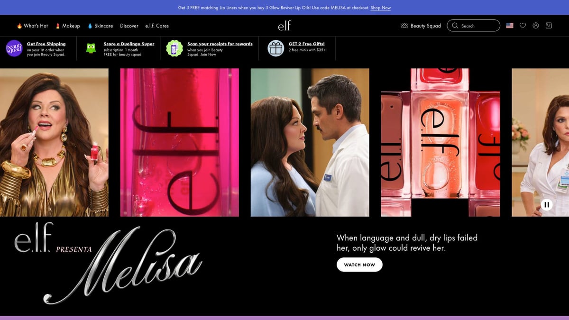Open the account profile icon

point(535,25)
